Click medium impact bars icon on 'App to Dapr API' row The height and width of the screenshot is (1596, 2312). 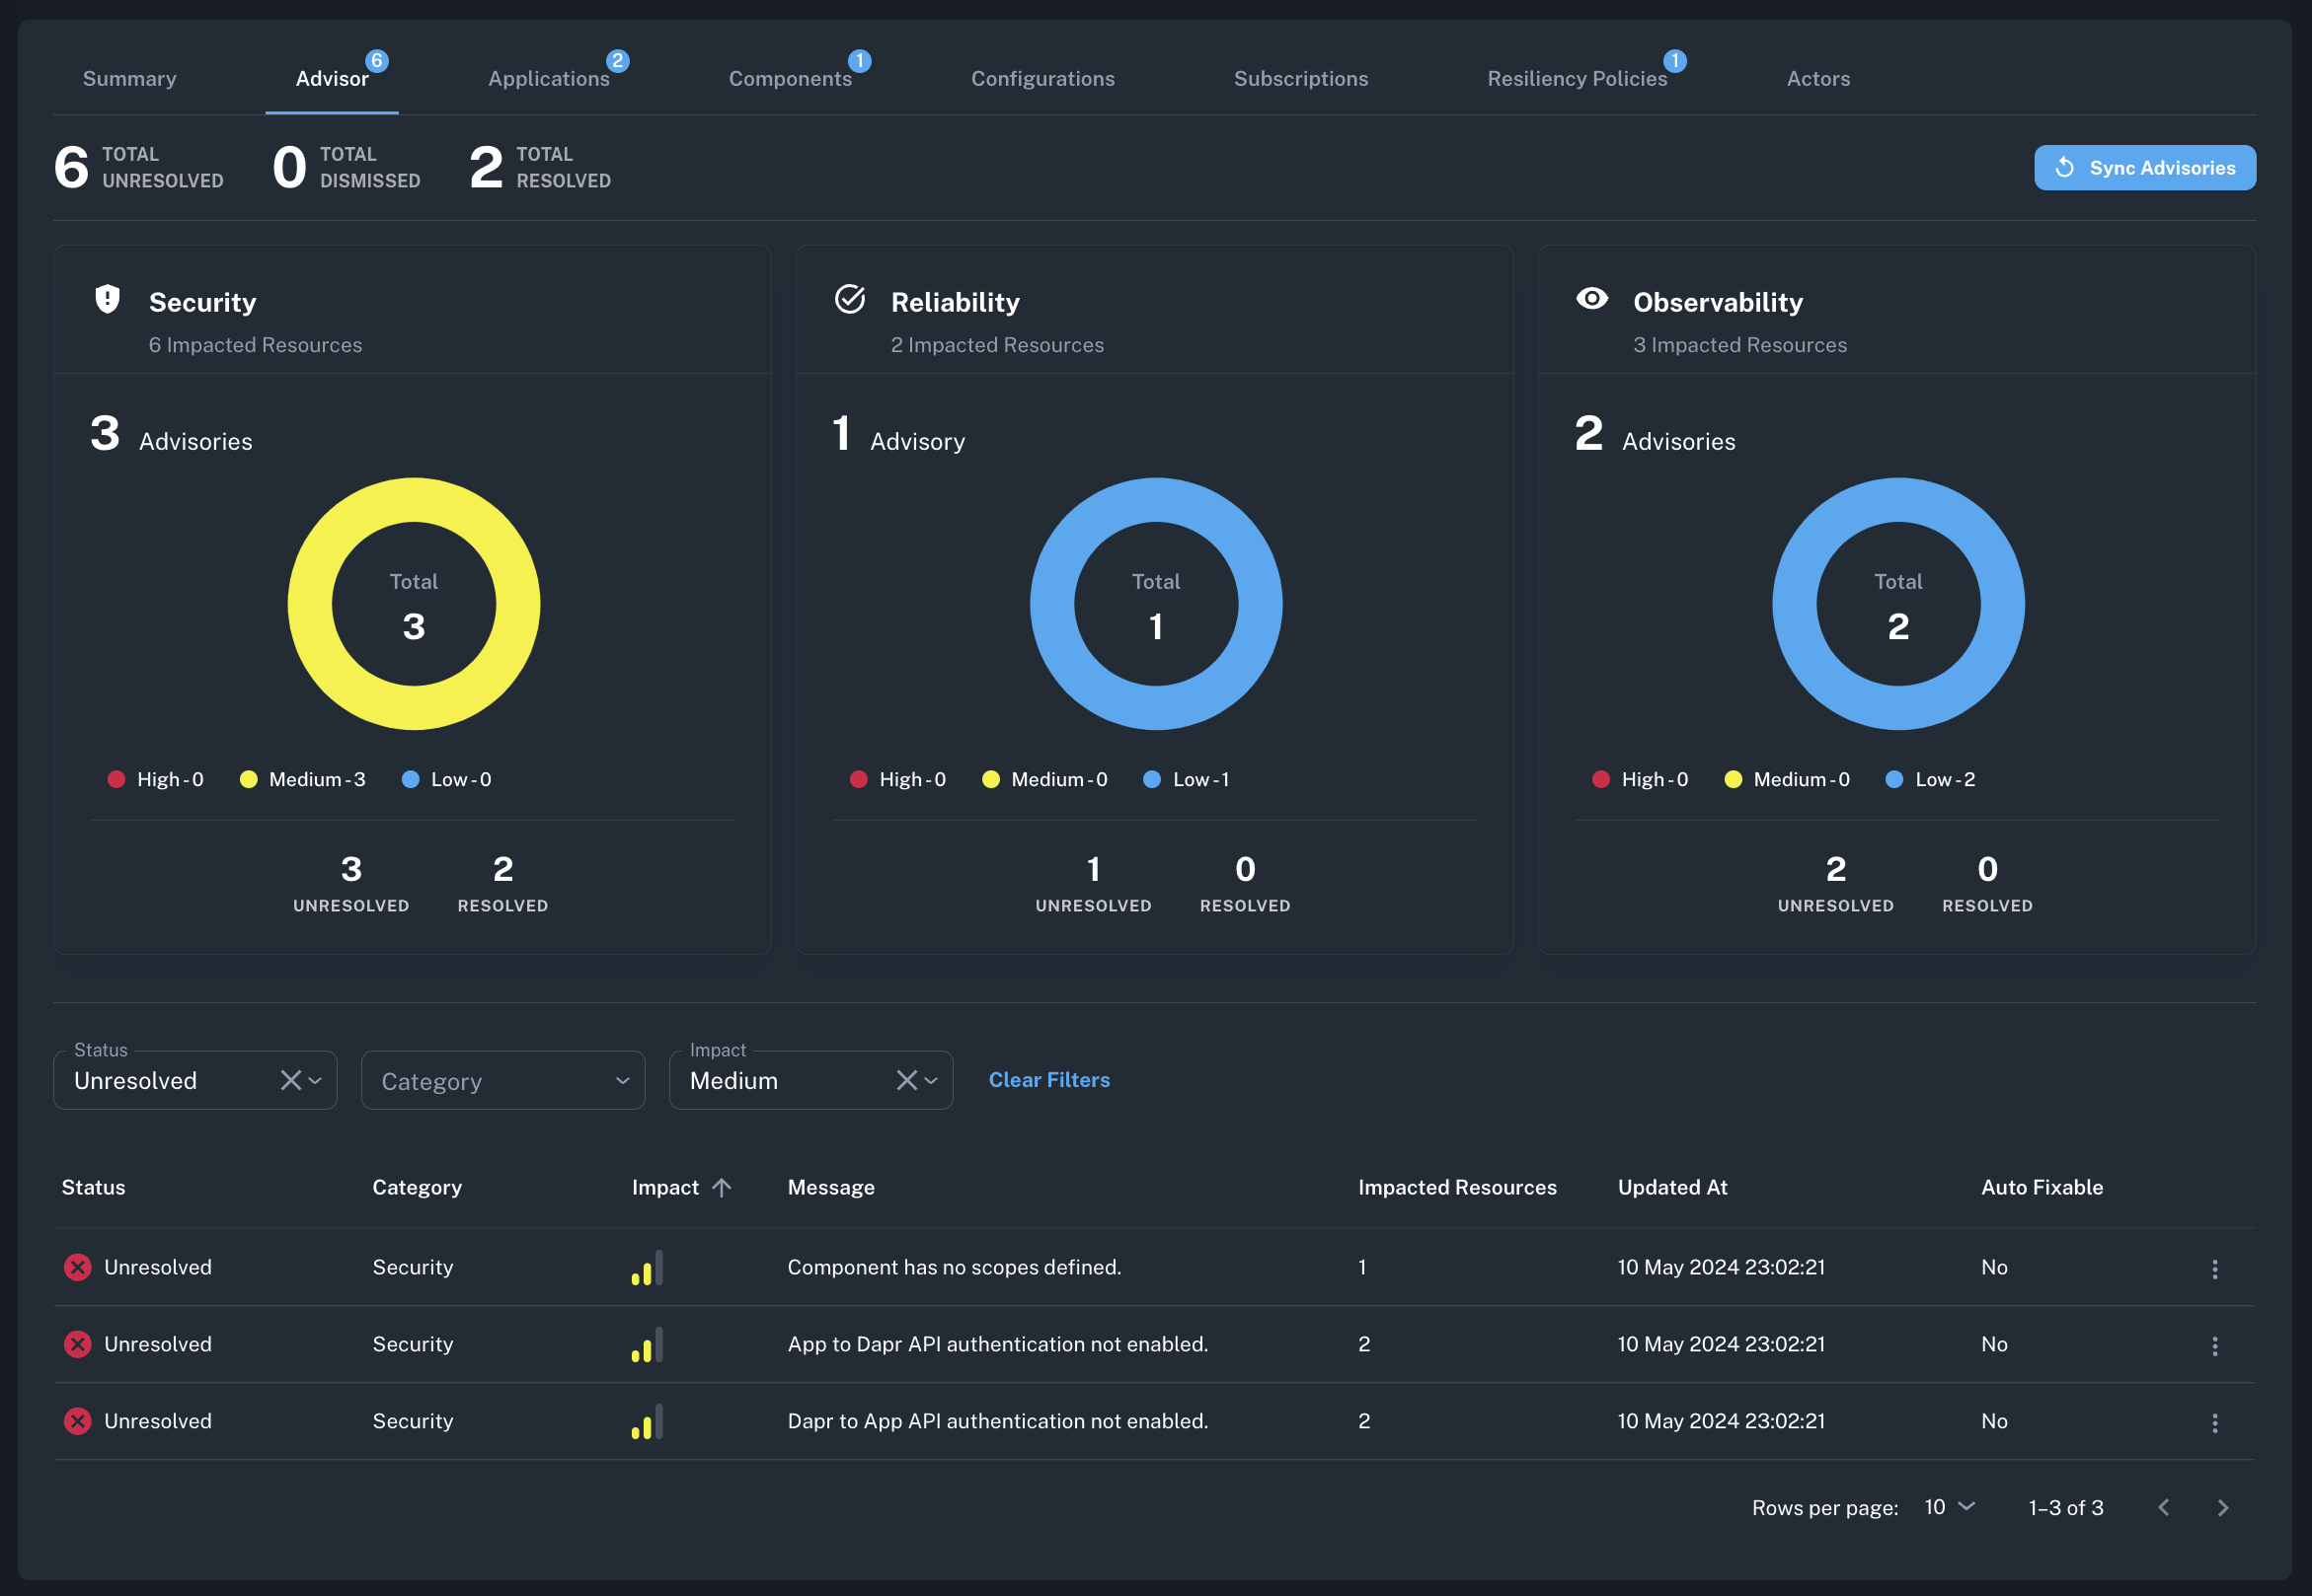[x=647, y=1343]
